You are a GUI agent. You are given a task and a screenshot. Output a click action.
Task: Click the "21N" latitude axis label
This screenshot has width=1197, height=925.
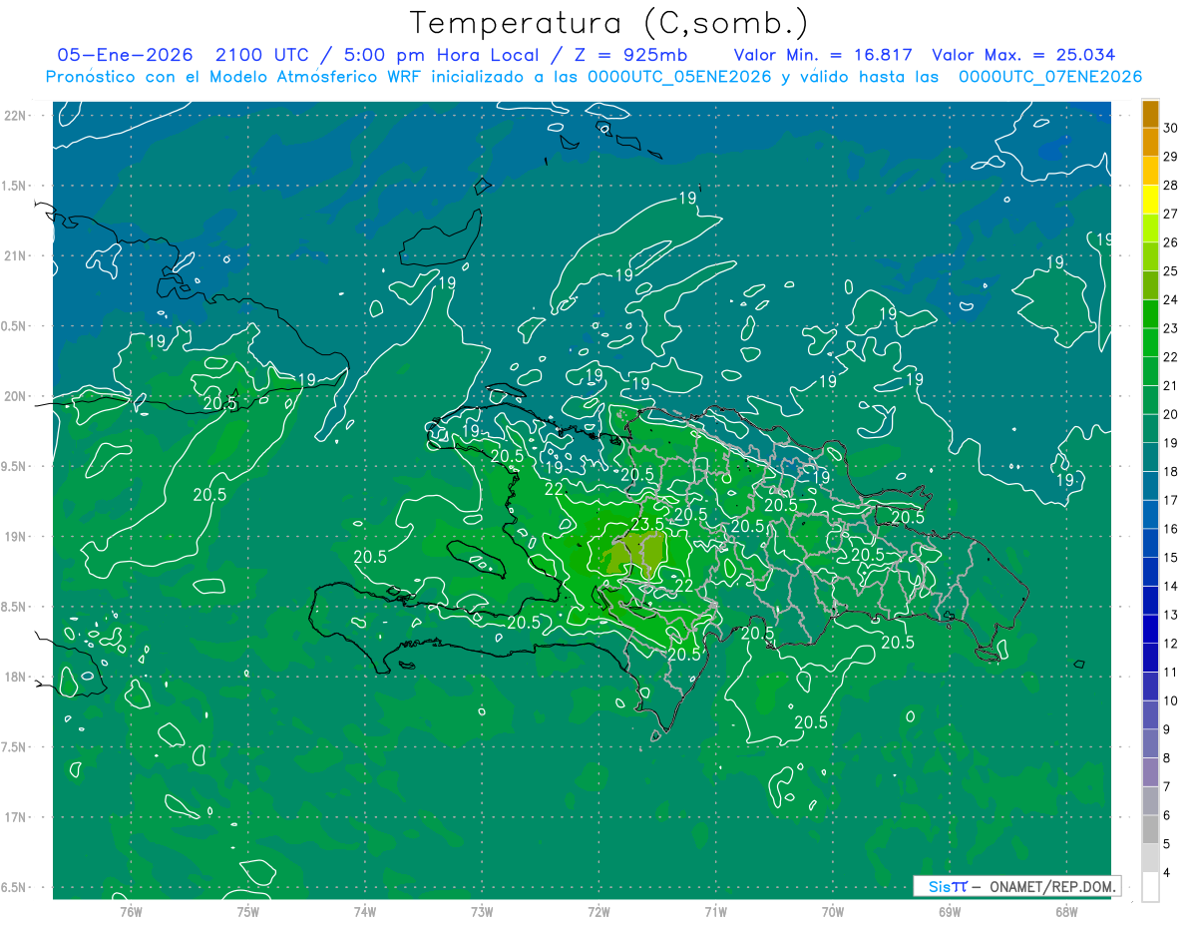click(x=15, y=255)
